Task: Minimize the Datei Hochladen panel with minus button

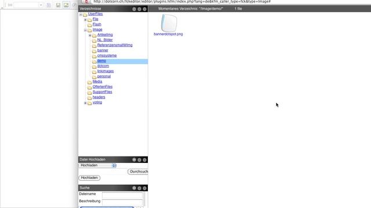Action: click(x=134, y=159)
